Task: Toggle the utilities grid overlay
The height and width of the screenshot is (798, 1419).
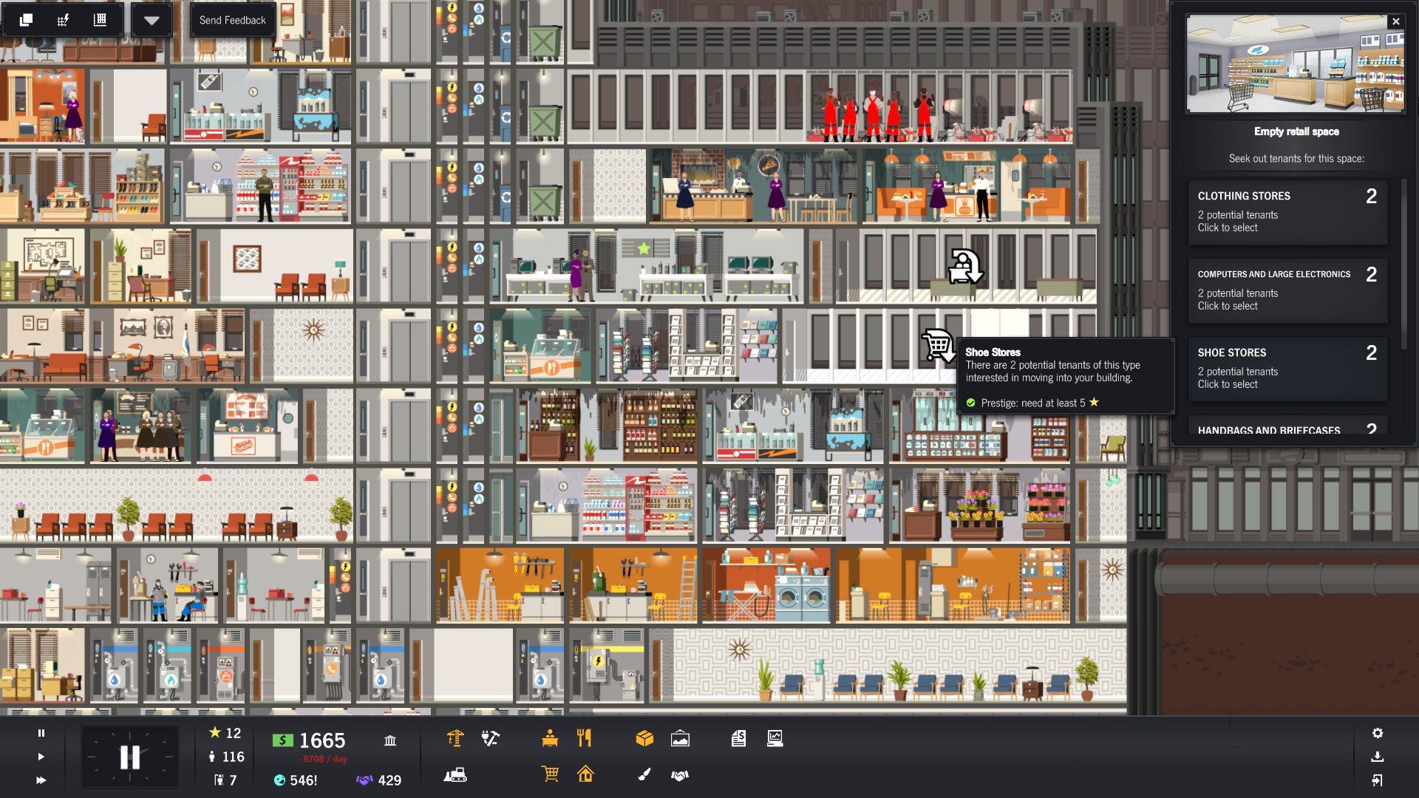Action: 62,19
